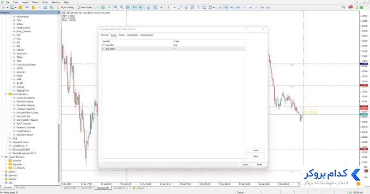Collapse the Free Indicators folder
The image size is (370, 194).
click(6, 94)
